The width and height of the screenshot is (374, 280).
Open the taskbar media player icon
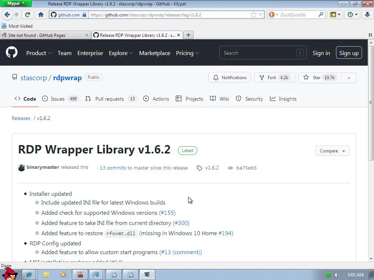63,275
